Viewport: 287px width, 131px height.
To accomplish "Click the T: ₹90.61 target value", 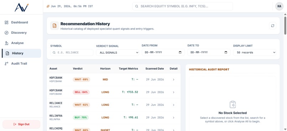I will pos(131,118).
